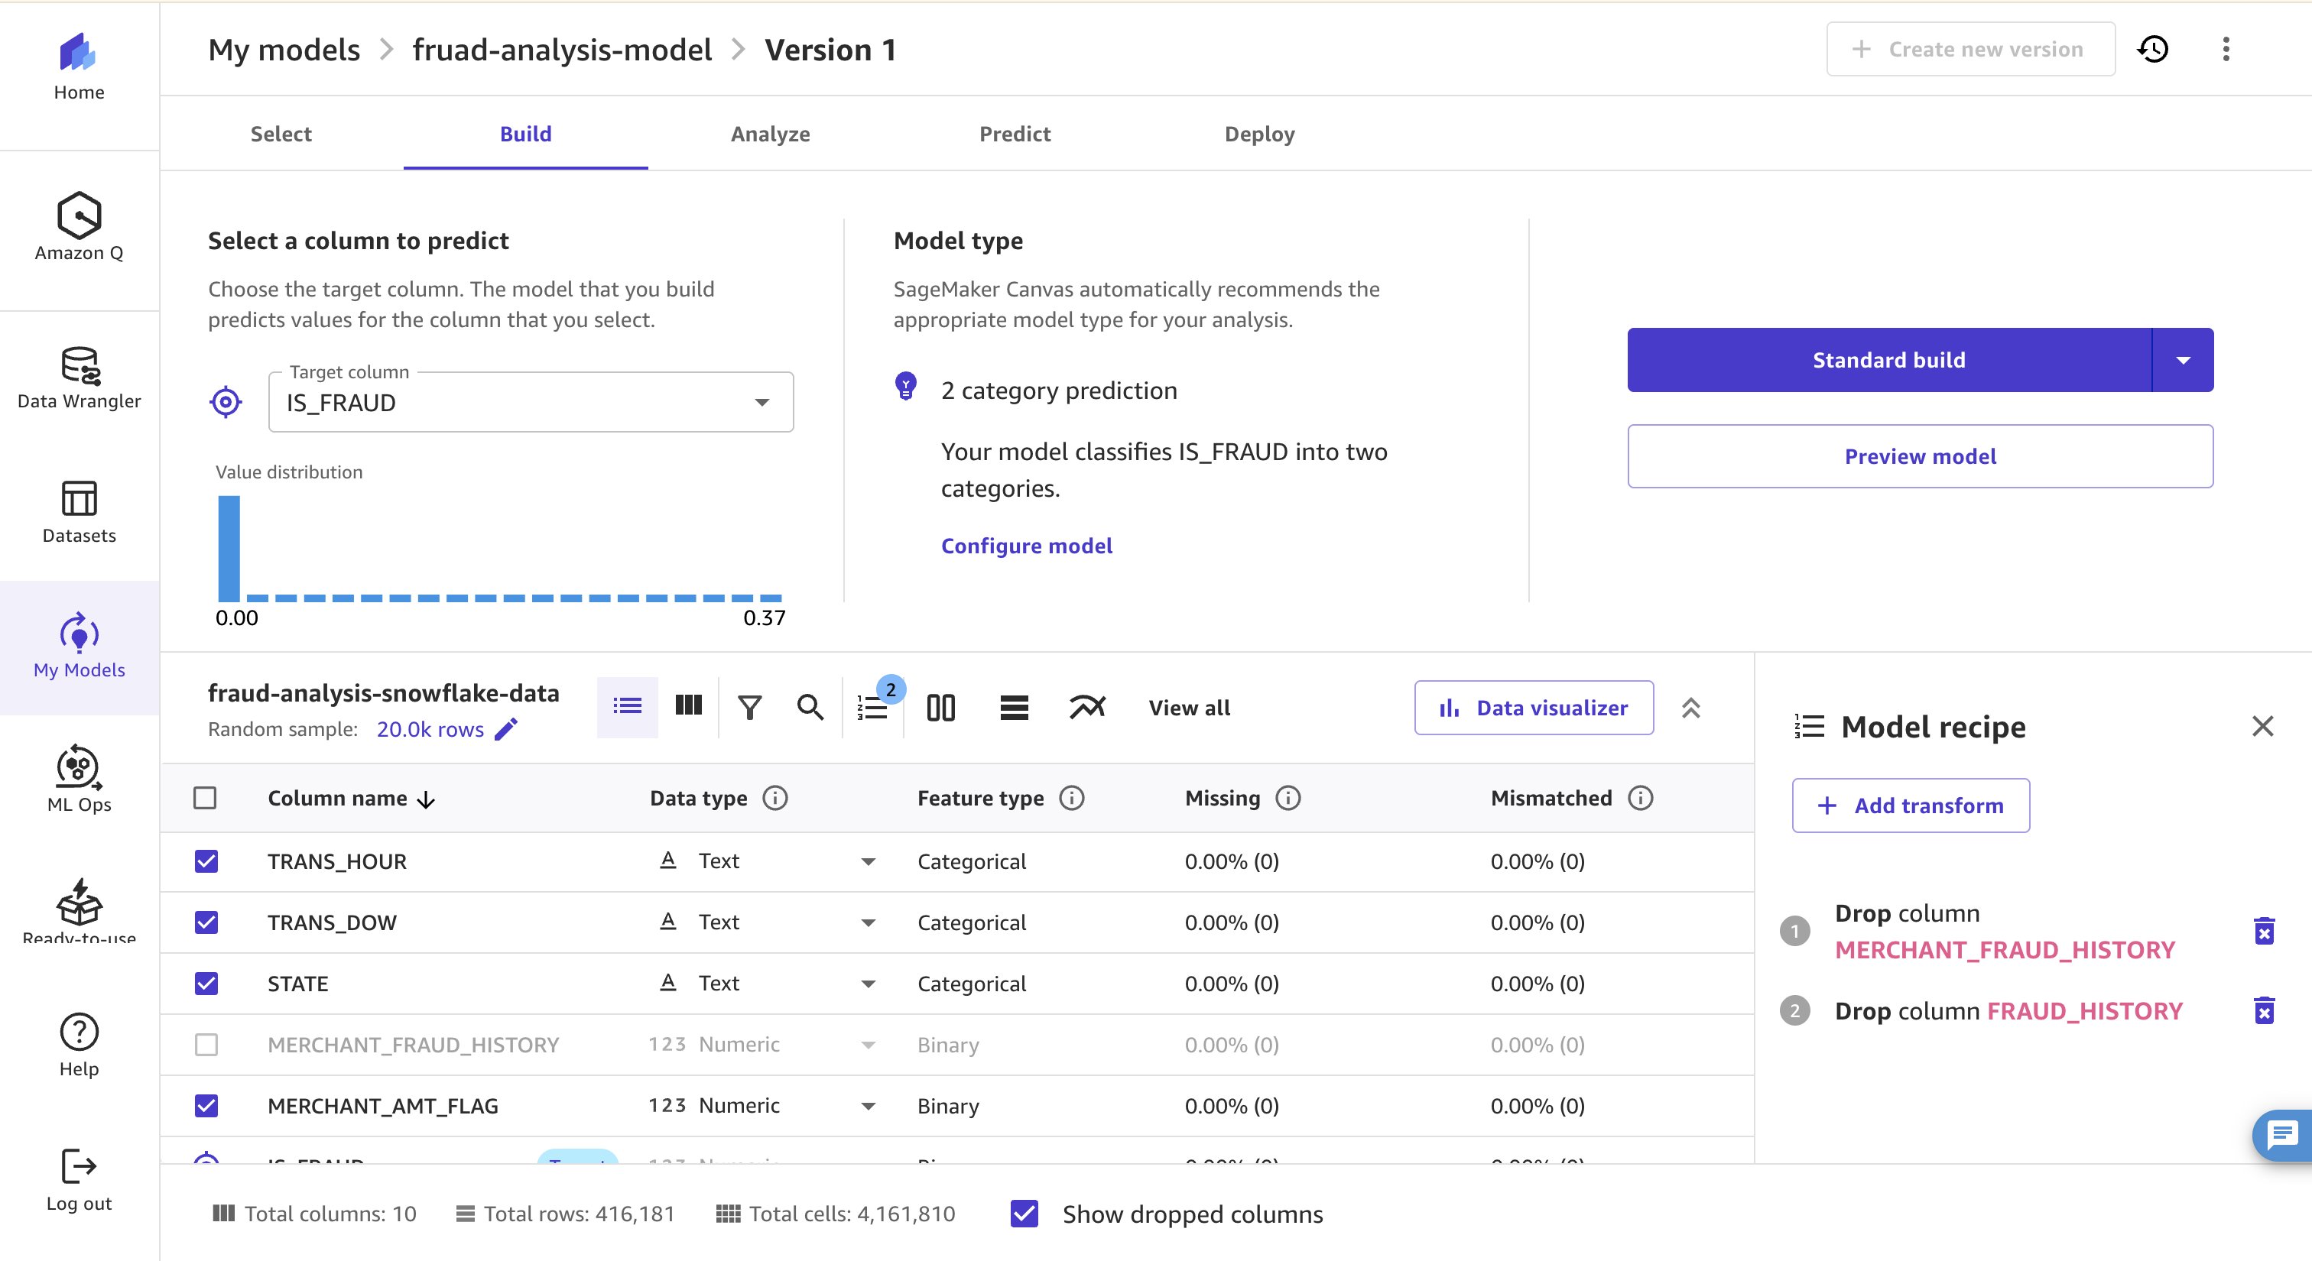The height and width of the screenshot is (1261, 2312).
Task: Switch to the Select tab
Action: click(x=281, y=134)
